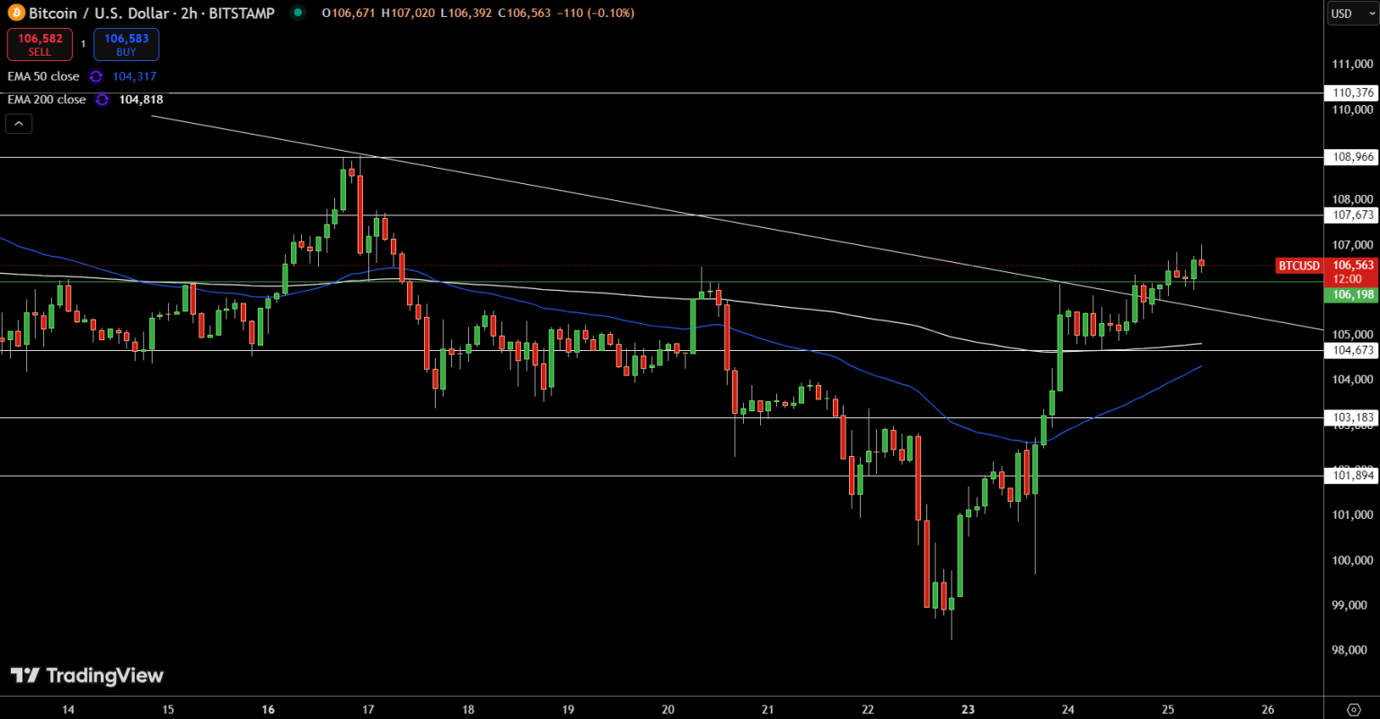Click the red BTCUSD price label on axis
The image size is (1380, 719).
click(x=1299, y=267)
